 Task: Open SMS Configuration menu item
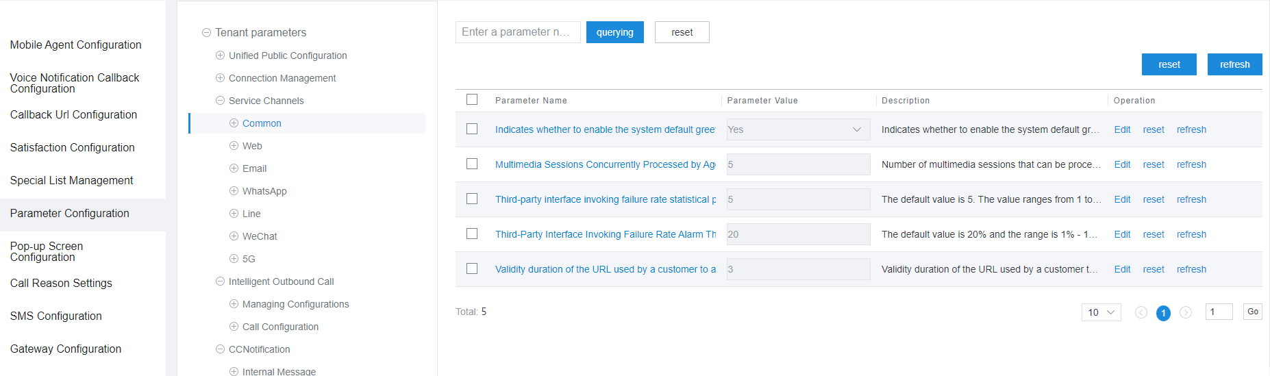point(56,316)
